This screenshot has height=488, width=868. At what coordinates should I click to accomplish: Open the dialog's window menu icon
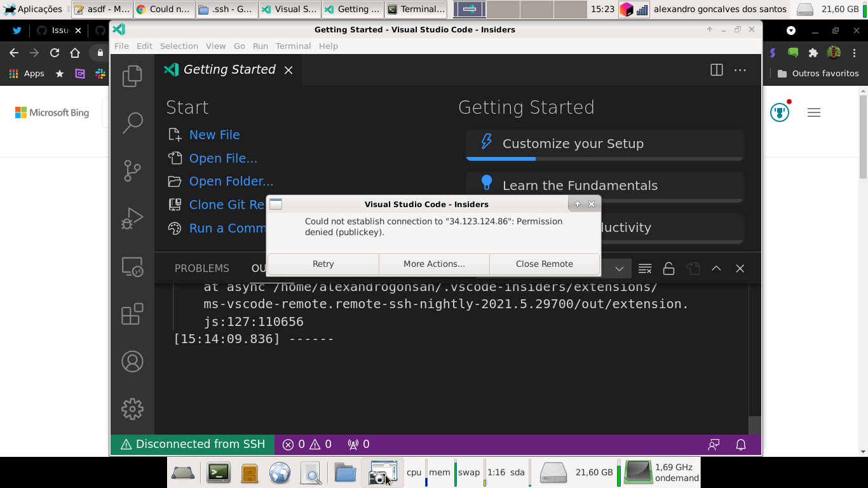coord(276,204)
